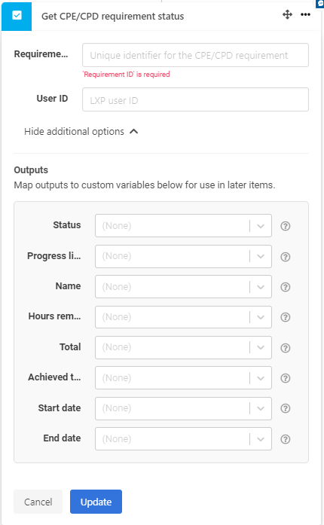
Task: Click the help icon beside Progress link
Action: click(285, 257)
